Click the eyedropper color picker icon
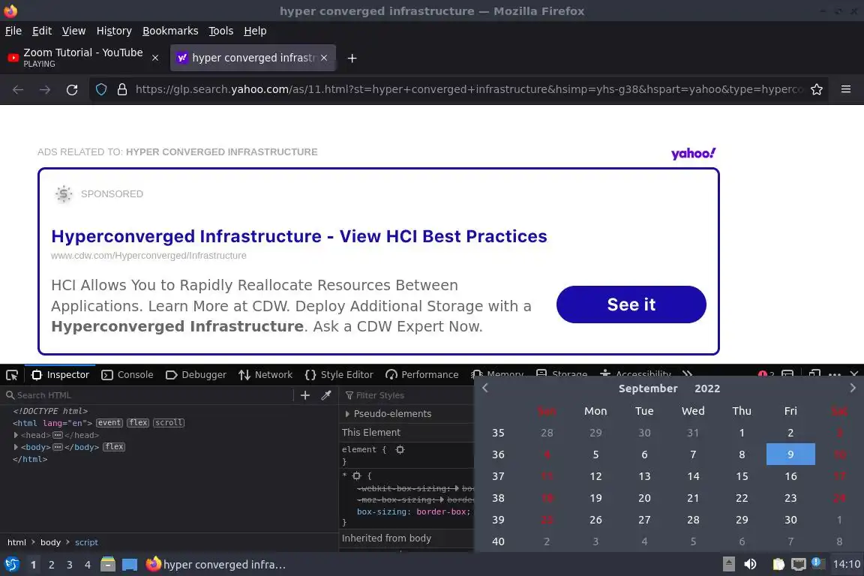 (x=326, y=395)
